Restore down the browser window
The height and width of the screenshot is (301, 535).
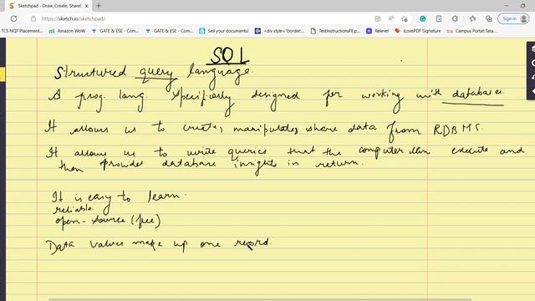522,6
